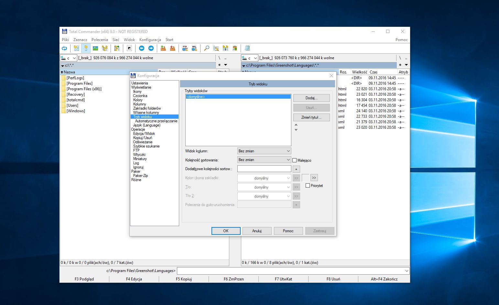Open the Kolor i ikona zakładki dropdown
499x305 pixels.
[x=264, y=178]
